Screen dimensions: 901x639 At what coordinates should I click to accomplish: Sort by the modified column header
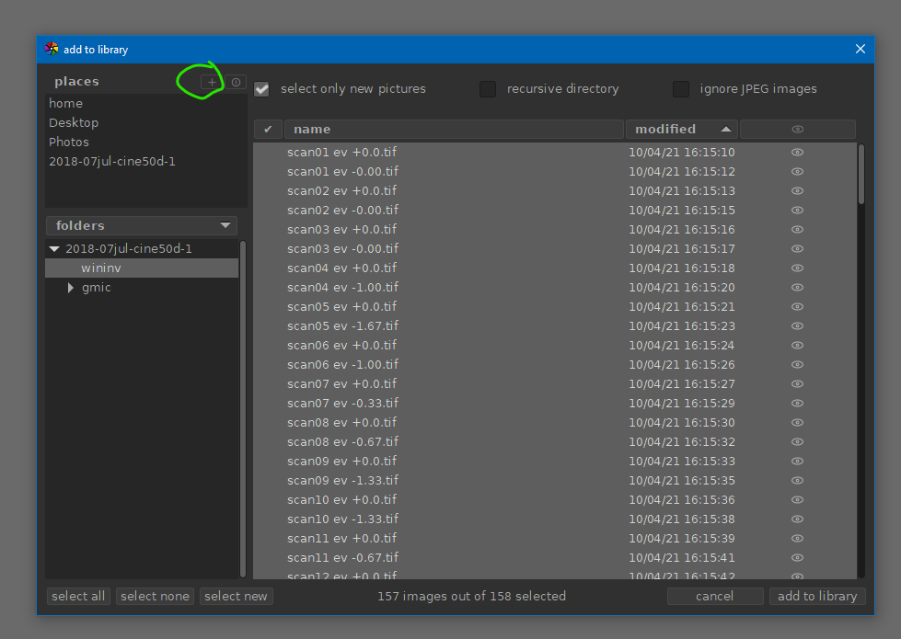(x=681, y=130)
